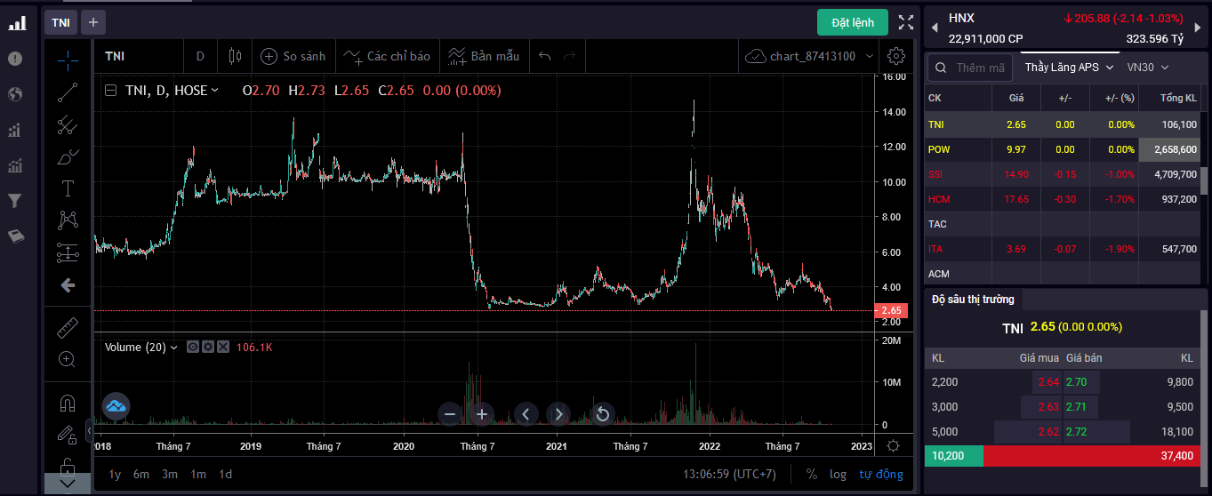Redo the chart action
The image size is (1212, 496).
[x=569, y=56]
